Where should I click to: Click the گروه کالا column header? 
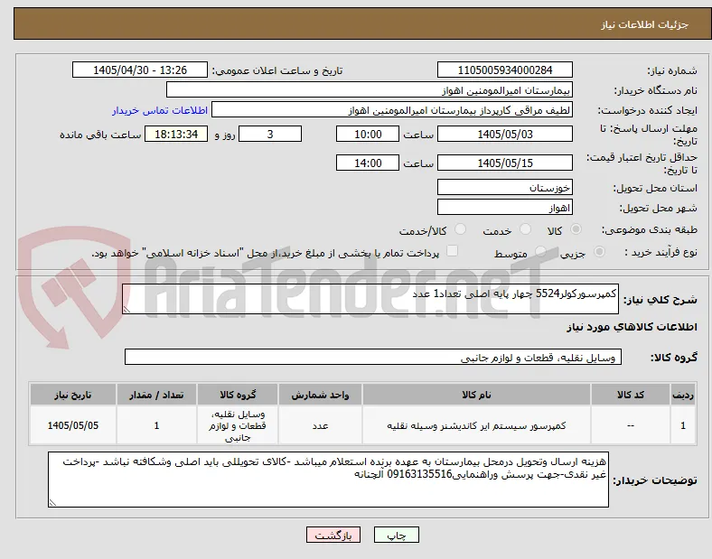[238, 395]
